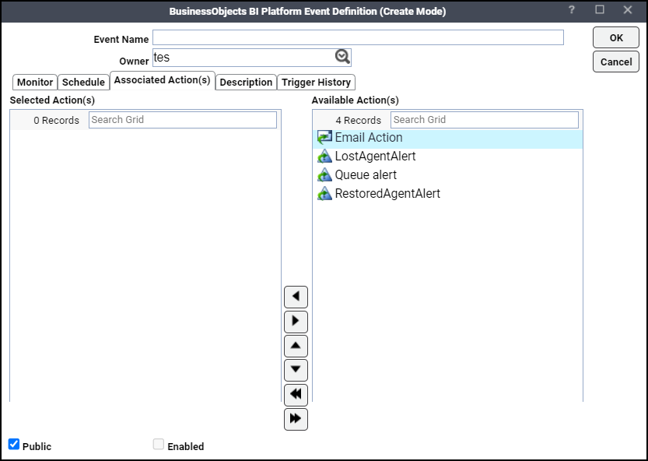The image size is (648, 461).
Task: Confirm with the OK button
Action: 616,37
